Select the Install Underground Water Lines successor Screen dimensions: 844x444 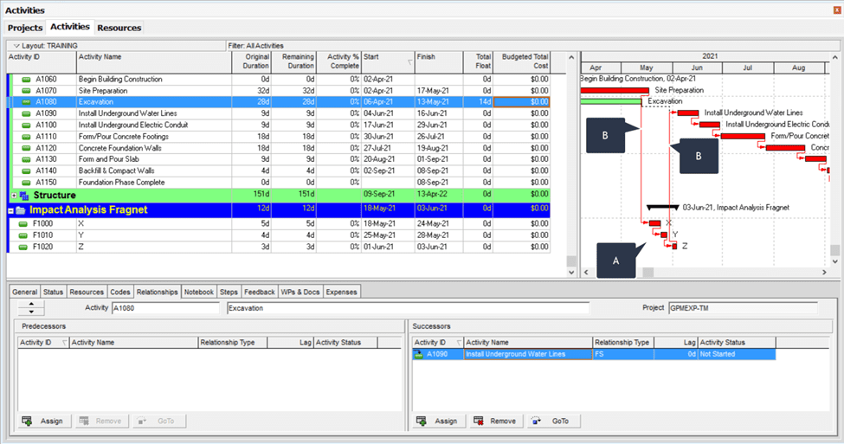tap(594, 354)
